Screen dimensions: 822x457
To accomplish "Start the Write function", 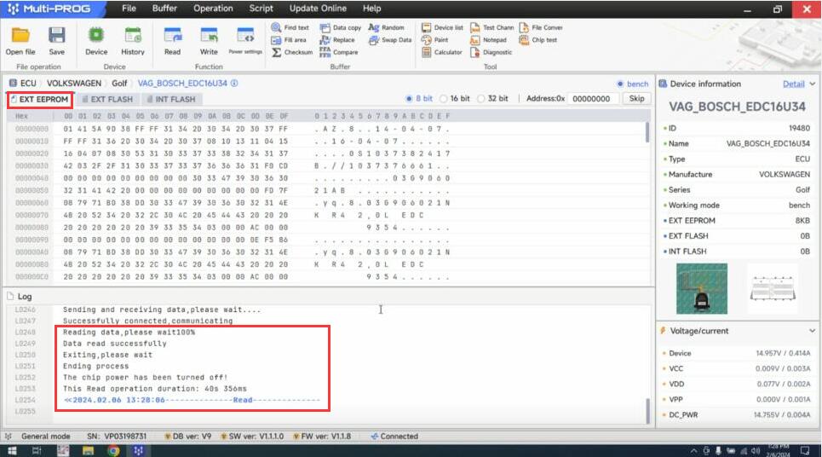I will click(x=209, y=41).
